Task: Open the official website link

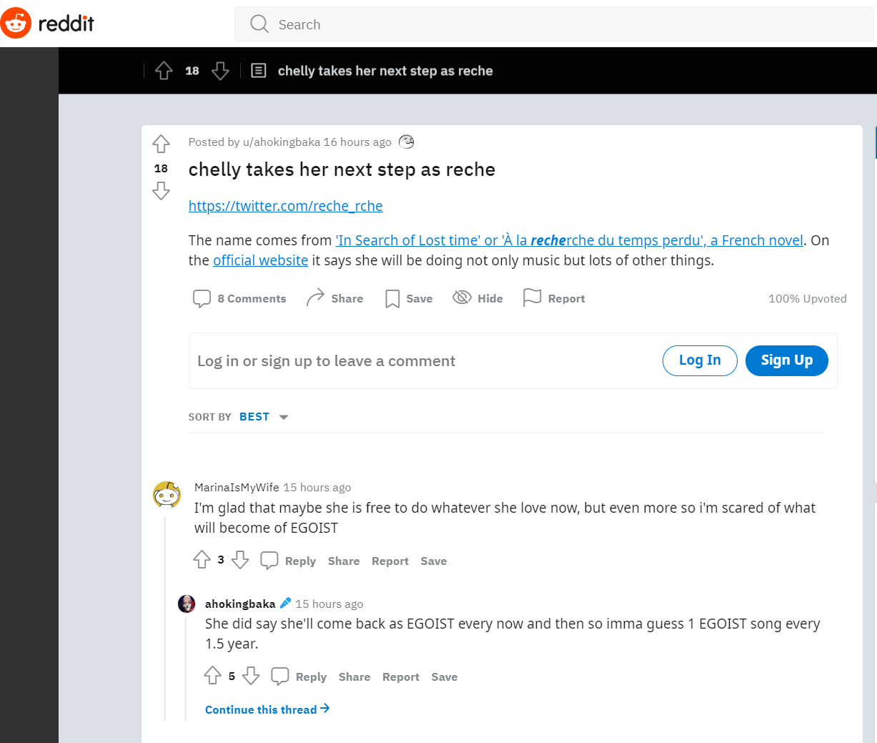Action: (x=260, y=260)
